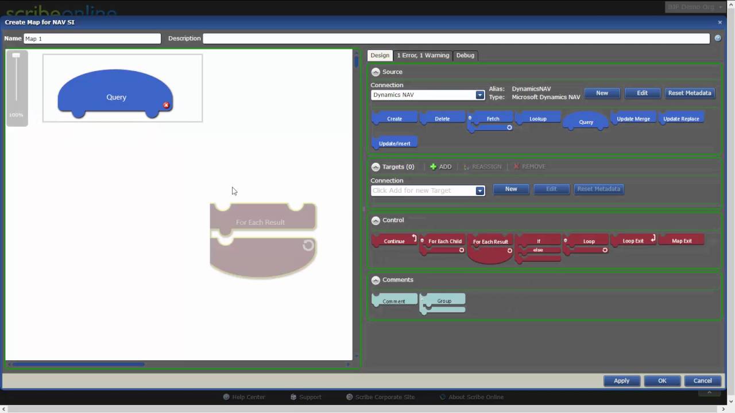Viewport: 735px width, 413px height.
Task: Click the Apply button
Action: pos(622,381)
